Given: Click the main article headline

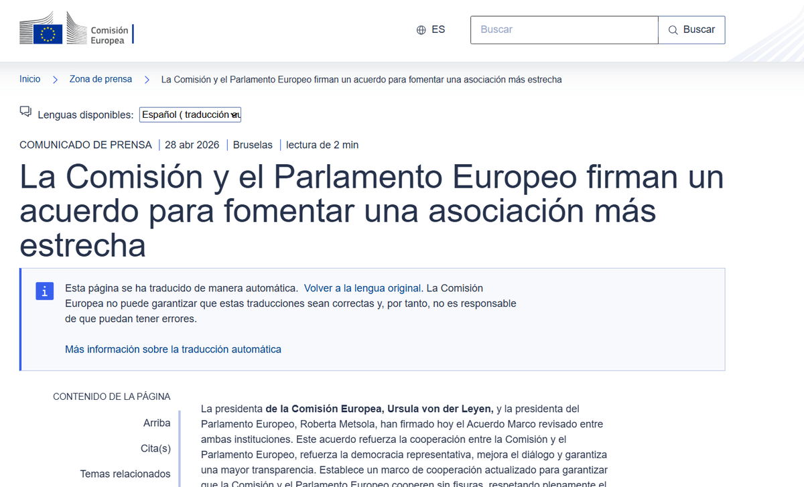Looking at the screenshot, I should [372, 211].
